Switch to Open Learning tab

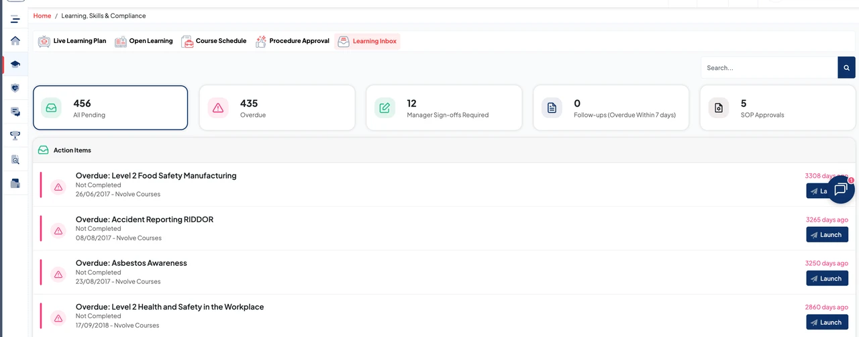tap(144, 41)
